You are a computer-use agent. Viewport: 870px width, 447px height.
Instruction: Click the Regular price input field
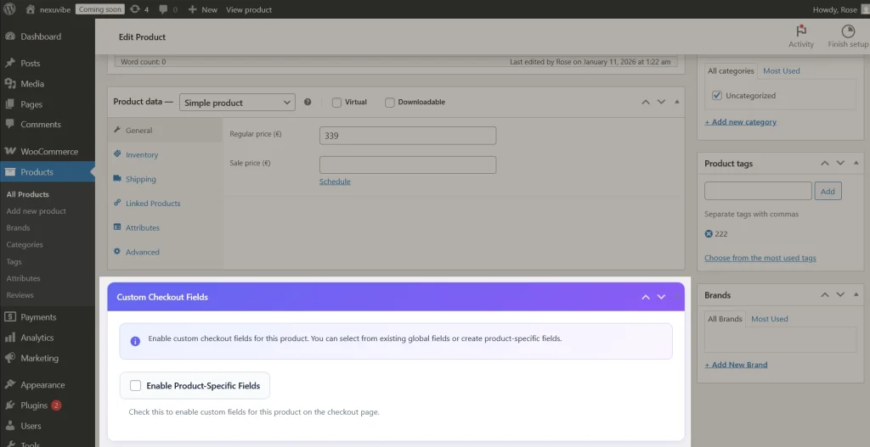coord(408,136)
